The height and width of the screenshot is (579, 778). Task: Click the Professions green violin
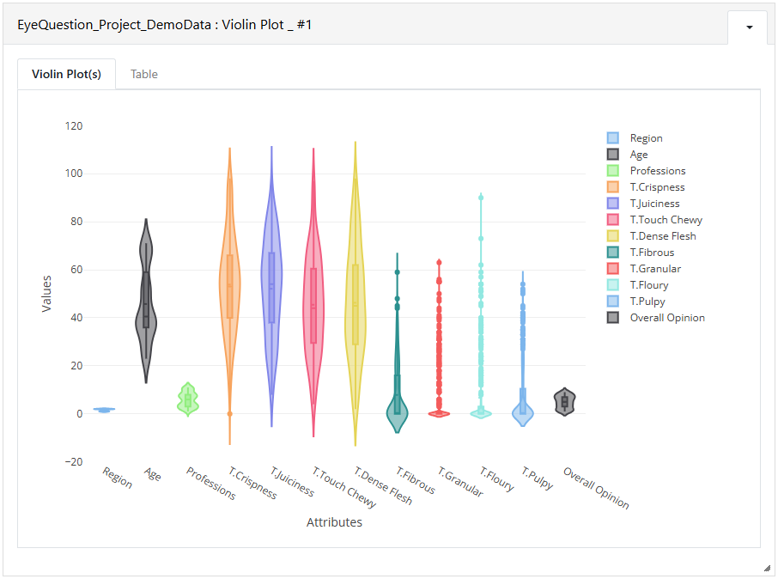point(188,399)
